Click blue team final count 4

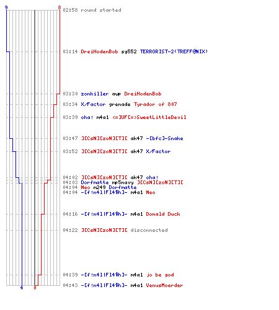22,288
